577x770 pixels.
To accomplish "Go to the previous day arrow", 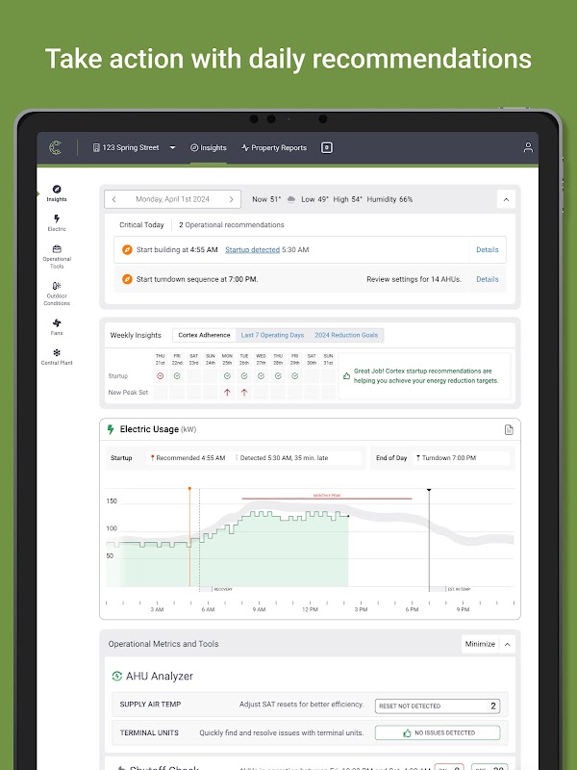I will [113, 199].
